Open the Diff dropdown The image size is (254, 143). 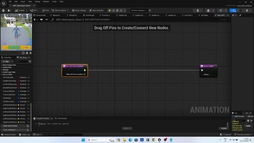point(34,11)
